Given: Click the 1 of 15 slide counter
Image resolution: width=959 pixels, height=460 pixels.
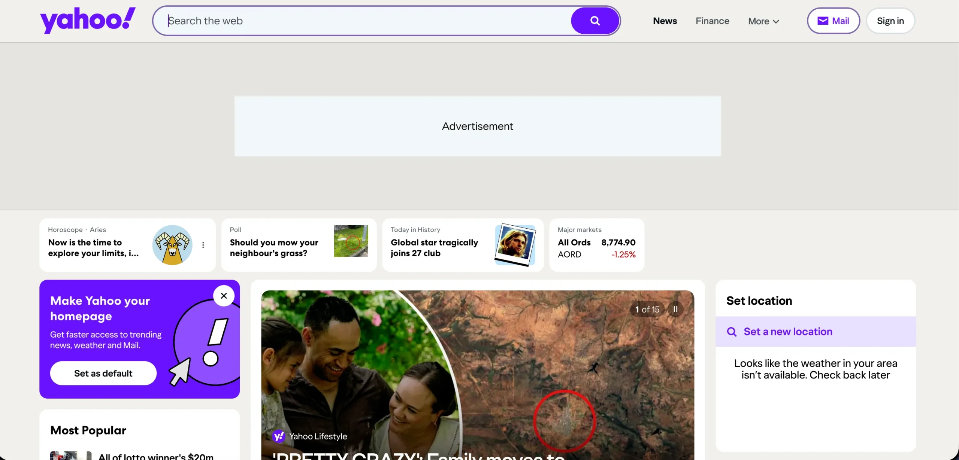Looking at the screenshot, I should [647, 310].
